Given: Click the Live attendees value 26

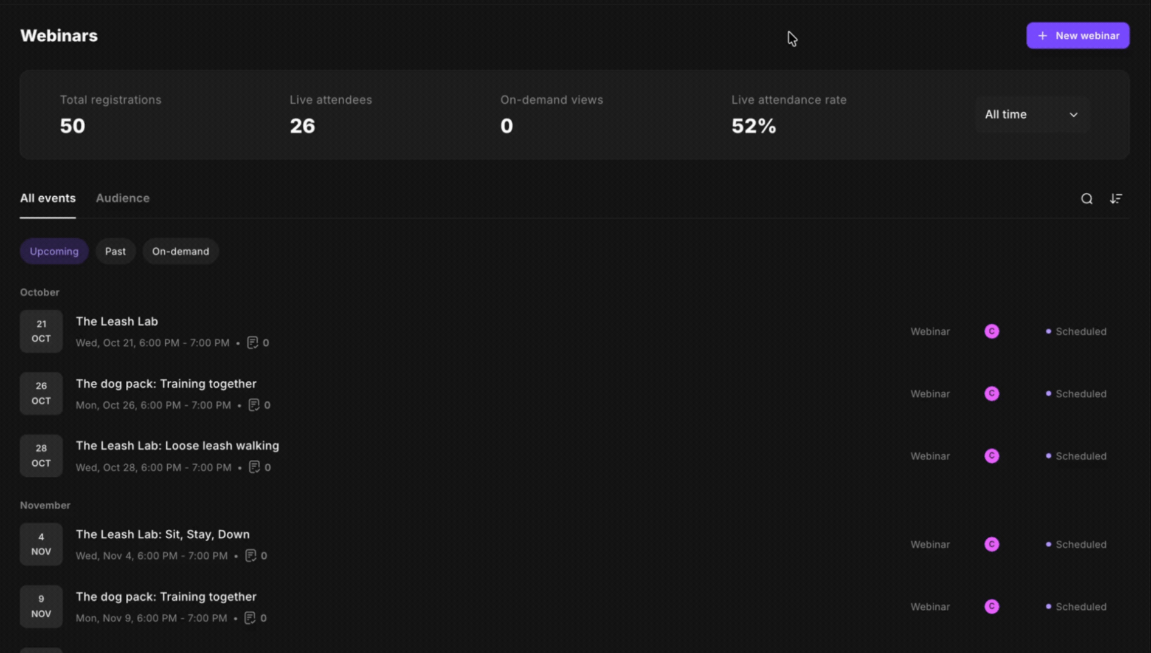Looking at the screenshot, I should coord(302,126).
